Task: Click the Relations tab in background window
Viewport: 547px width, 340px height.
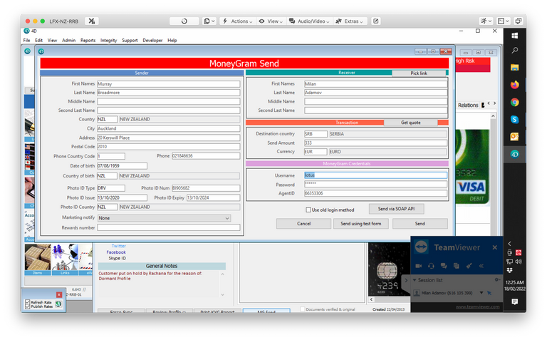Action: pyautogui.click(x=468, y=105)
